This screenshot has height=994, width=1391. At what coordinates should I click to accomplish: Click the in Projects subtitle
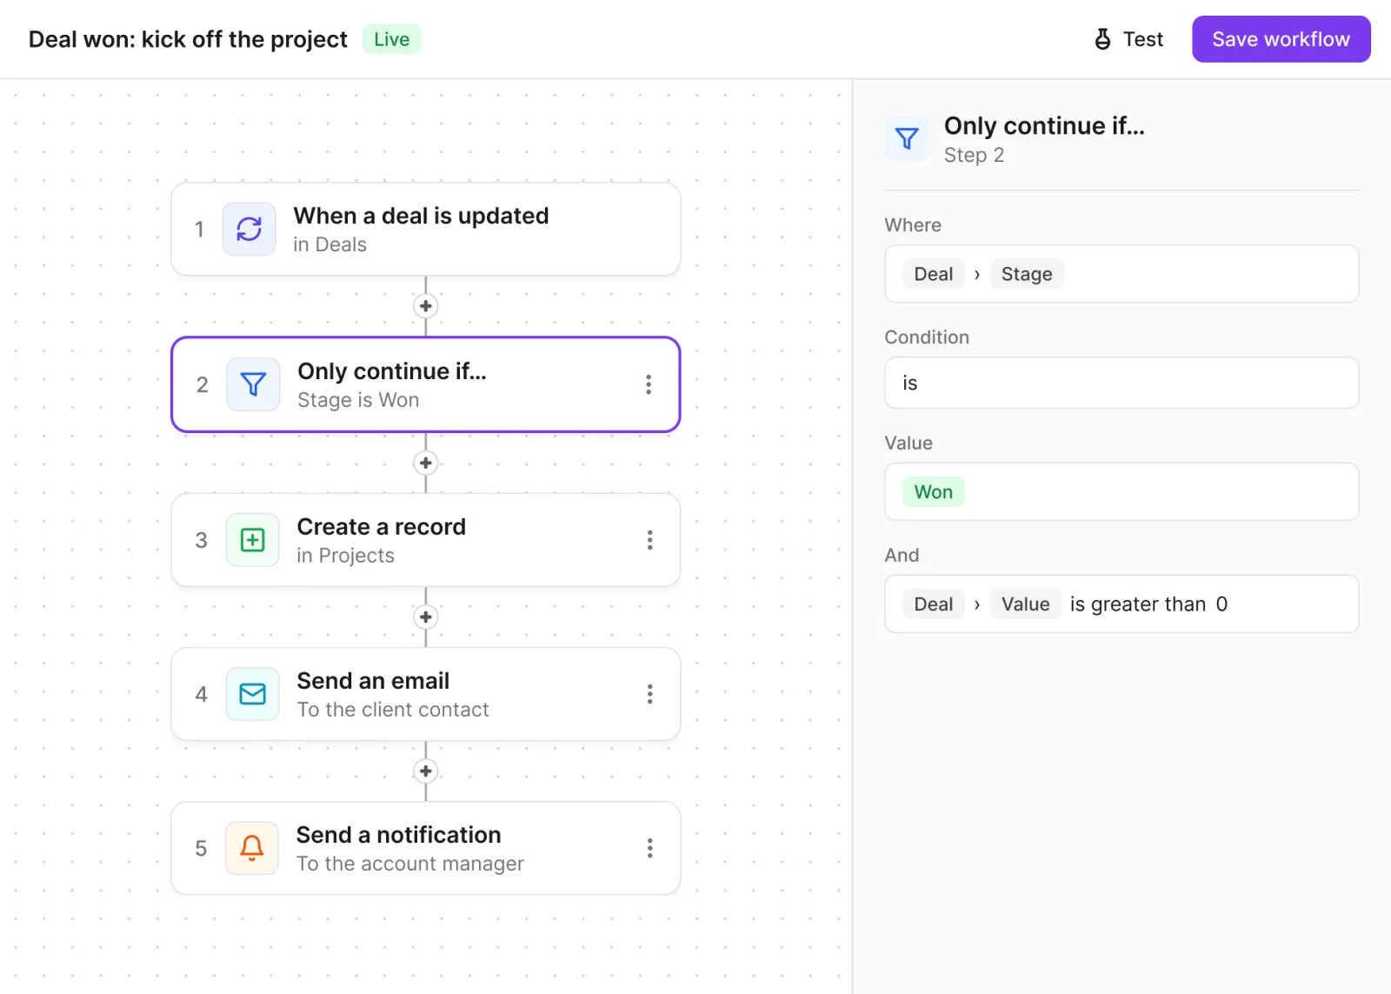pyautogui.click(x=345, y=556)
